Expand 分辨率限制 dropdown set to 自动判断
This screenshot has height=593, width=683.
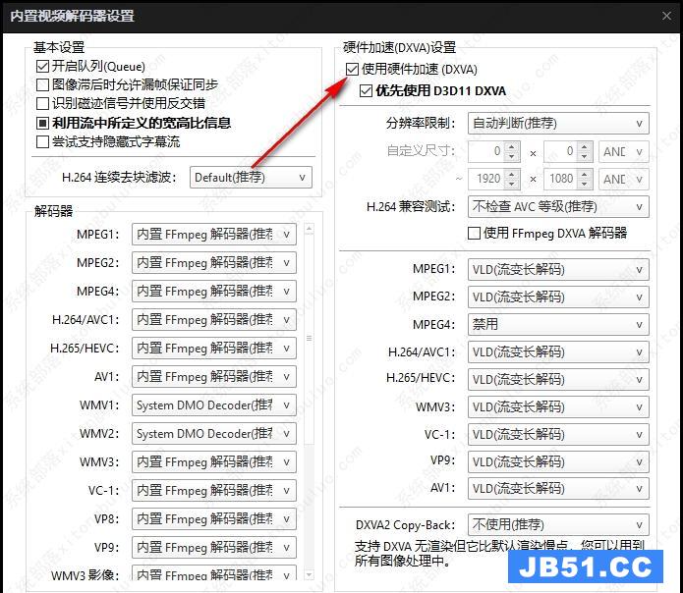(x=557, y=123)
